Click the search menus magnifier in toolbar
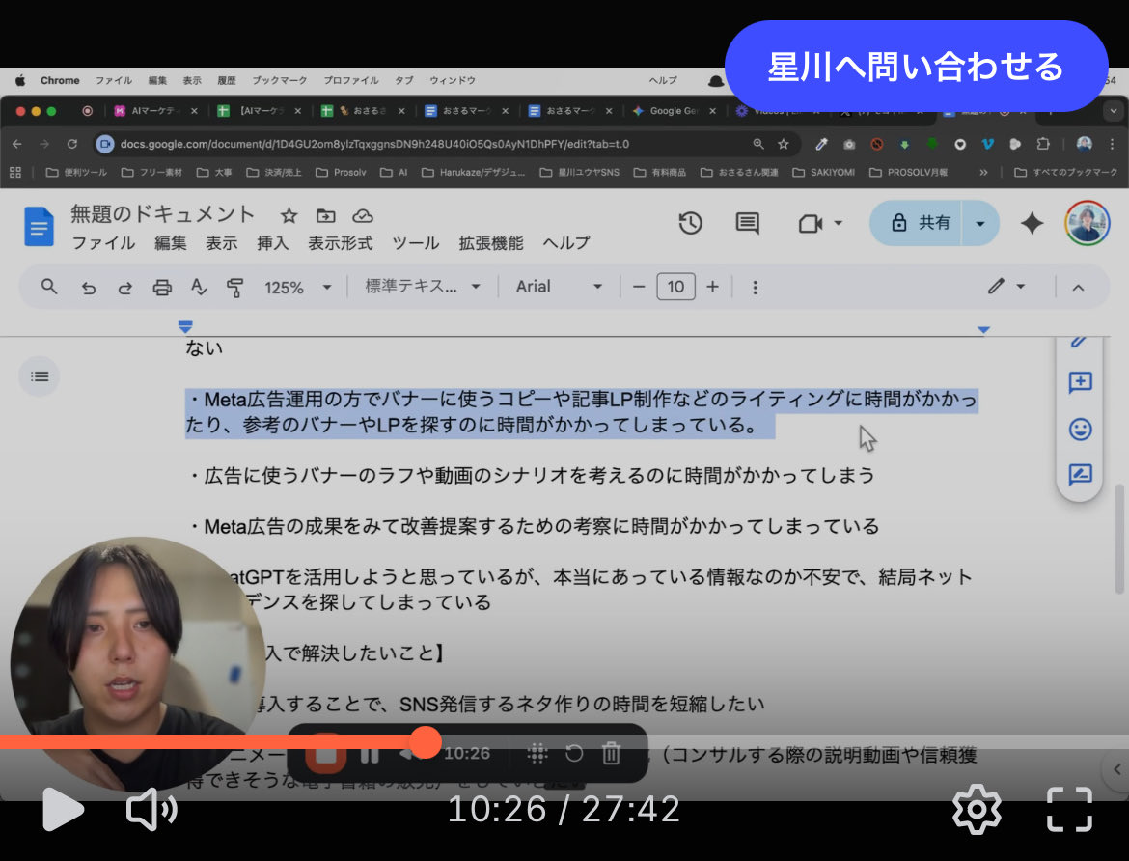Viewport: 1129px width, 861px height. pos(49,287)
